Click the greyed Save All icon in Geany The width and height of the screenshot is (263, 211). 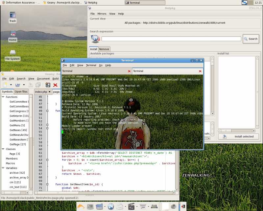pos(38,85)
